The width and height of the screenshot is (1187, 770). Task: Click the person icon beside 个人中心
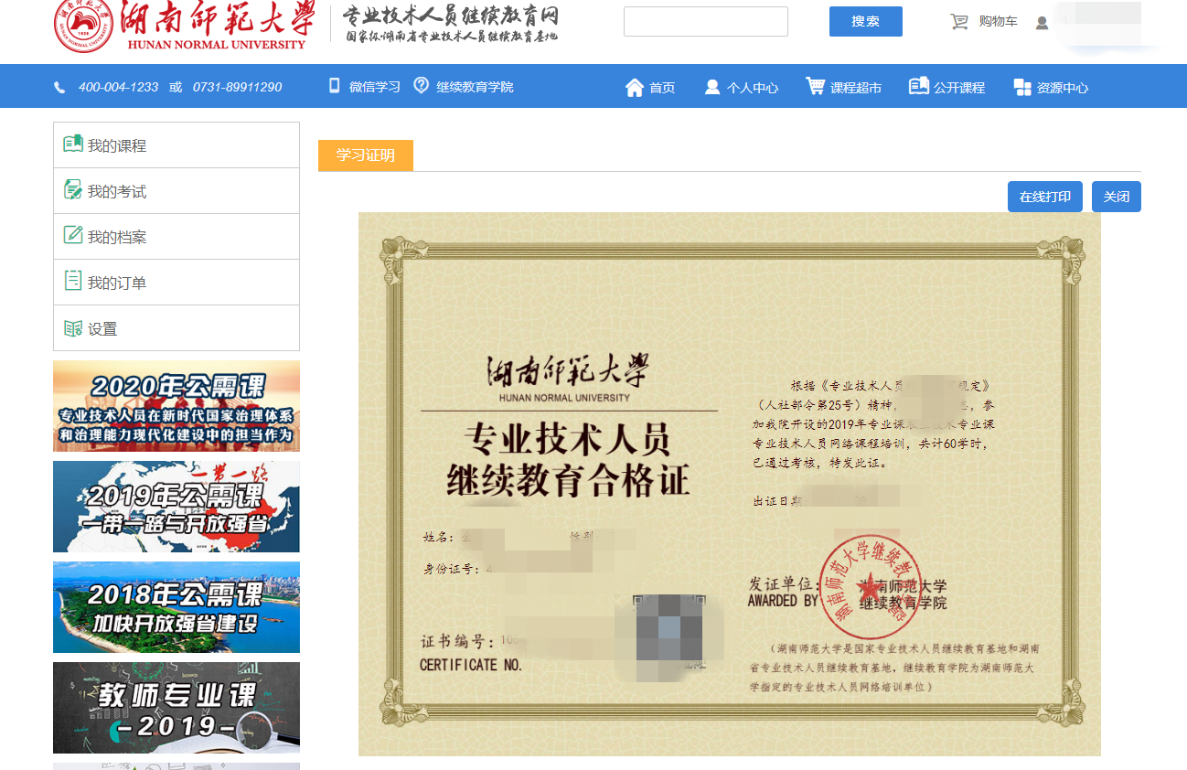pos(711,87)
